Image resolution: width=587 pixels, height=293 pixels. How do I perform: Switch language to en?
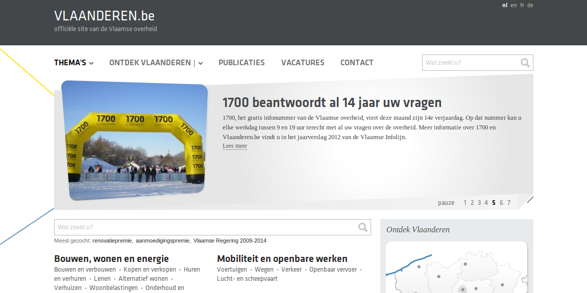click(513, 5)
